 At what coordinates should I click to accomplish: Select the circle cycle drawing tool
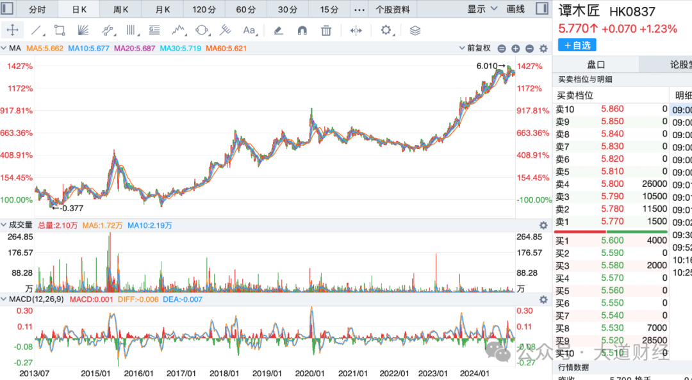click(202, 31)
